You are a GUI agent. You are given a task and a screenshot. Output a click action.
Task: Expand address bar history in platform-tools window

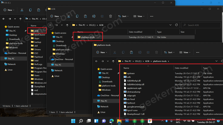[216, 61]
